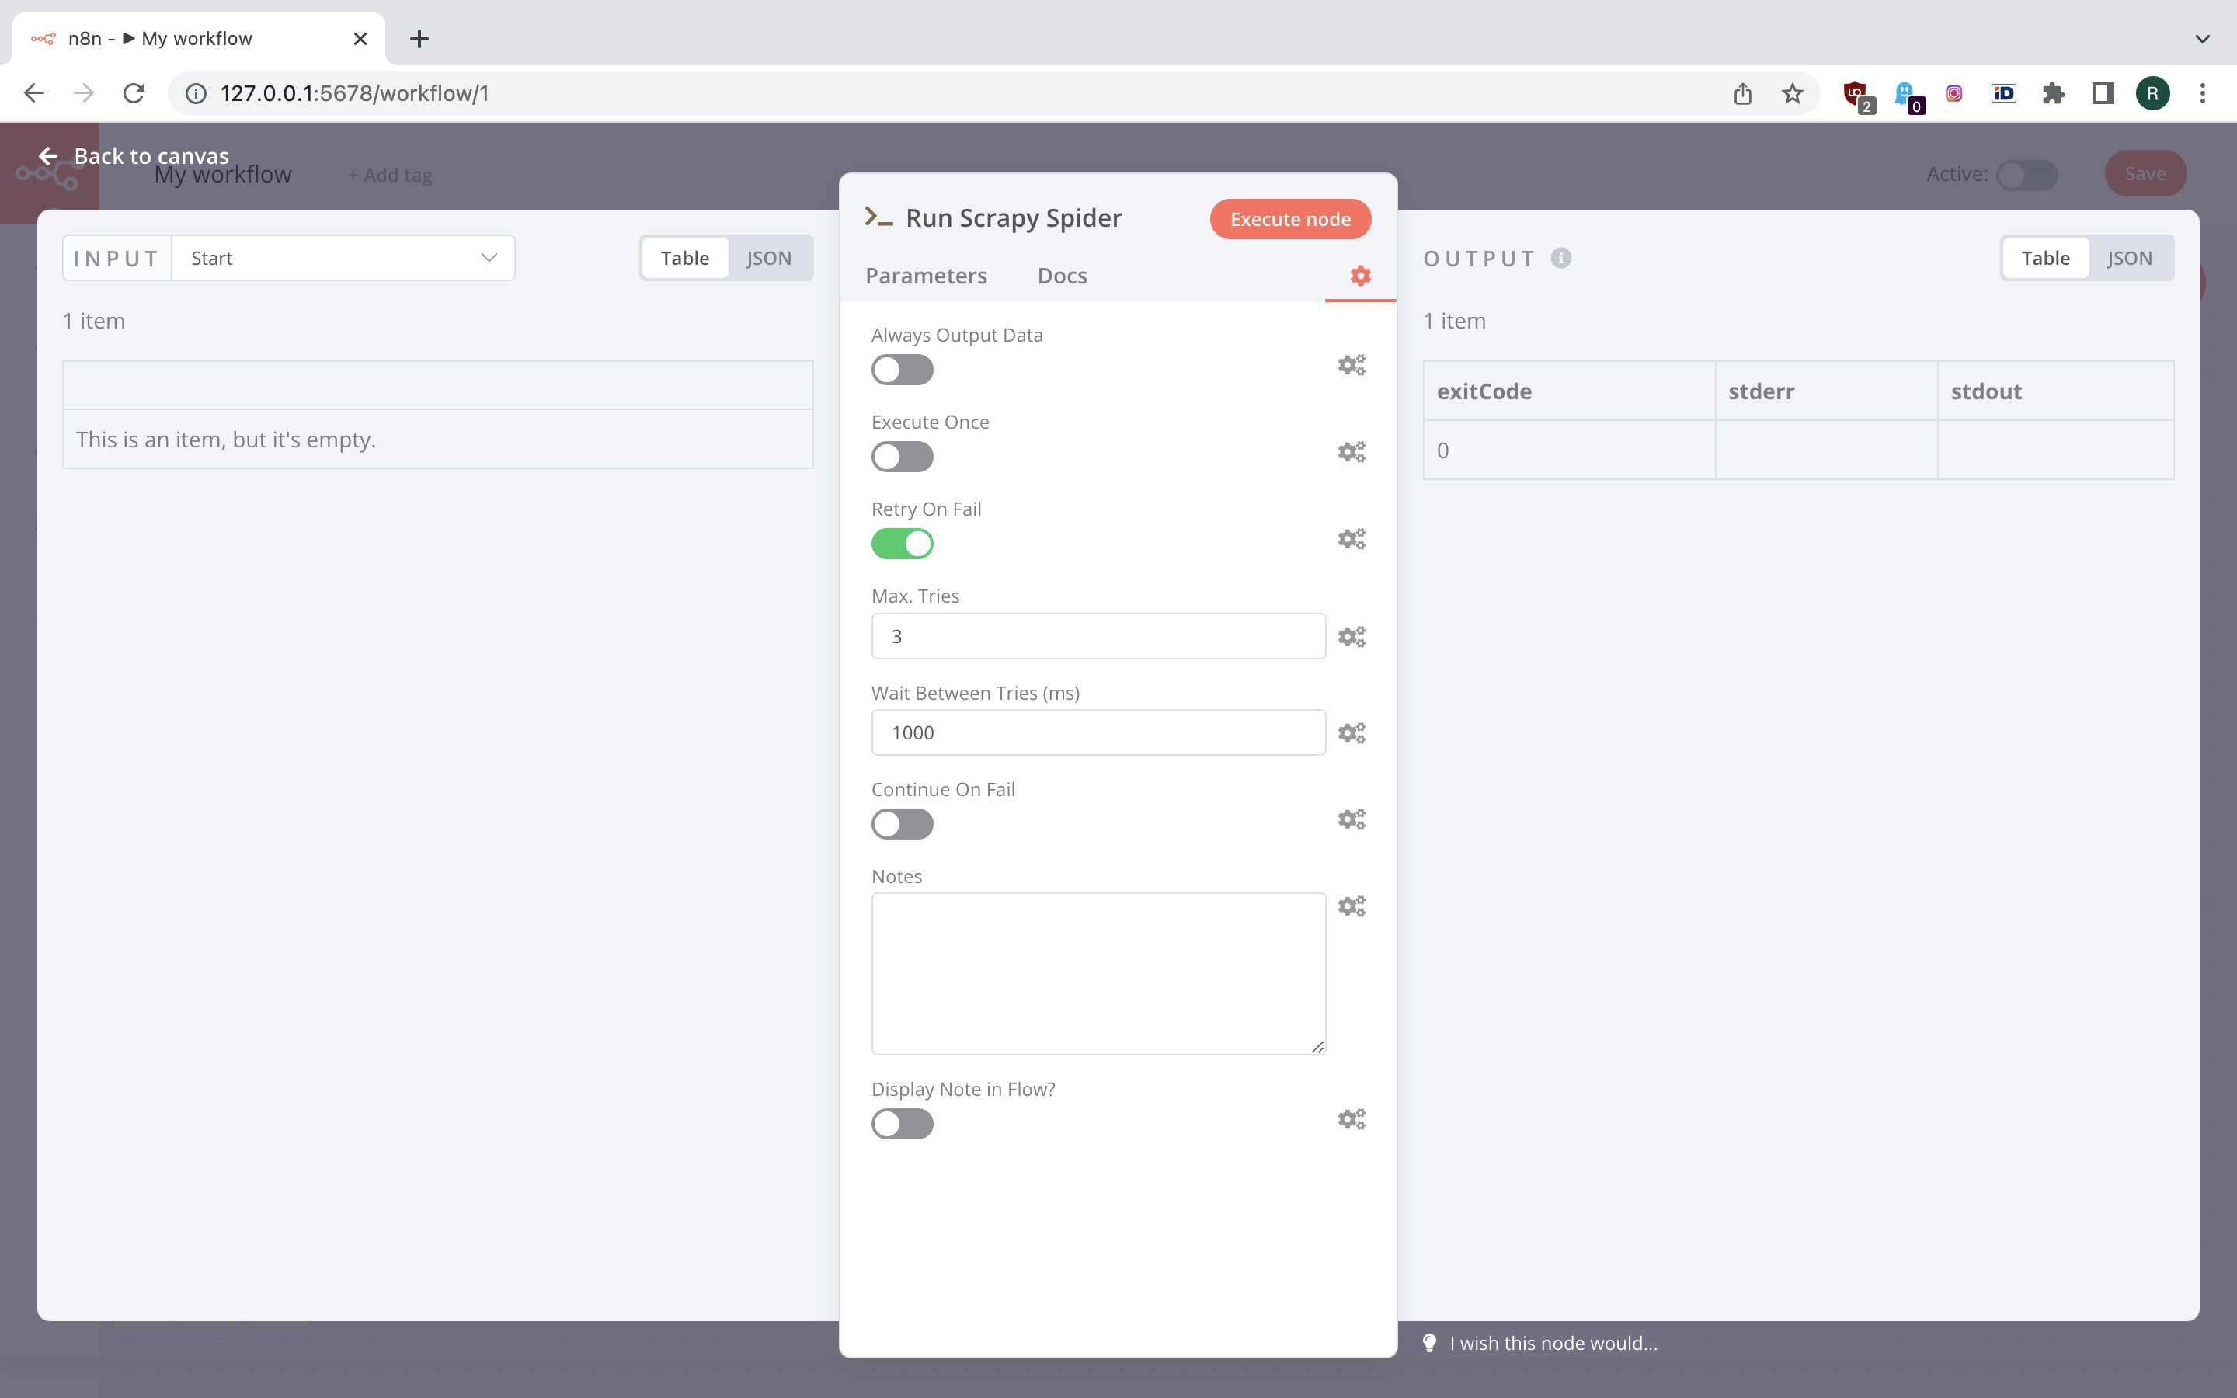Click the Back to canvas link
Viewport: 2237px width, 1398px height.
[x=151, y=156]
